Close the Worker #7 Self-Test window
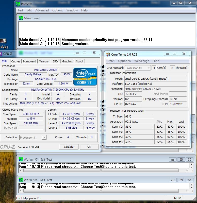 click(189, 160)
